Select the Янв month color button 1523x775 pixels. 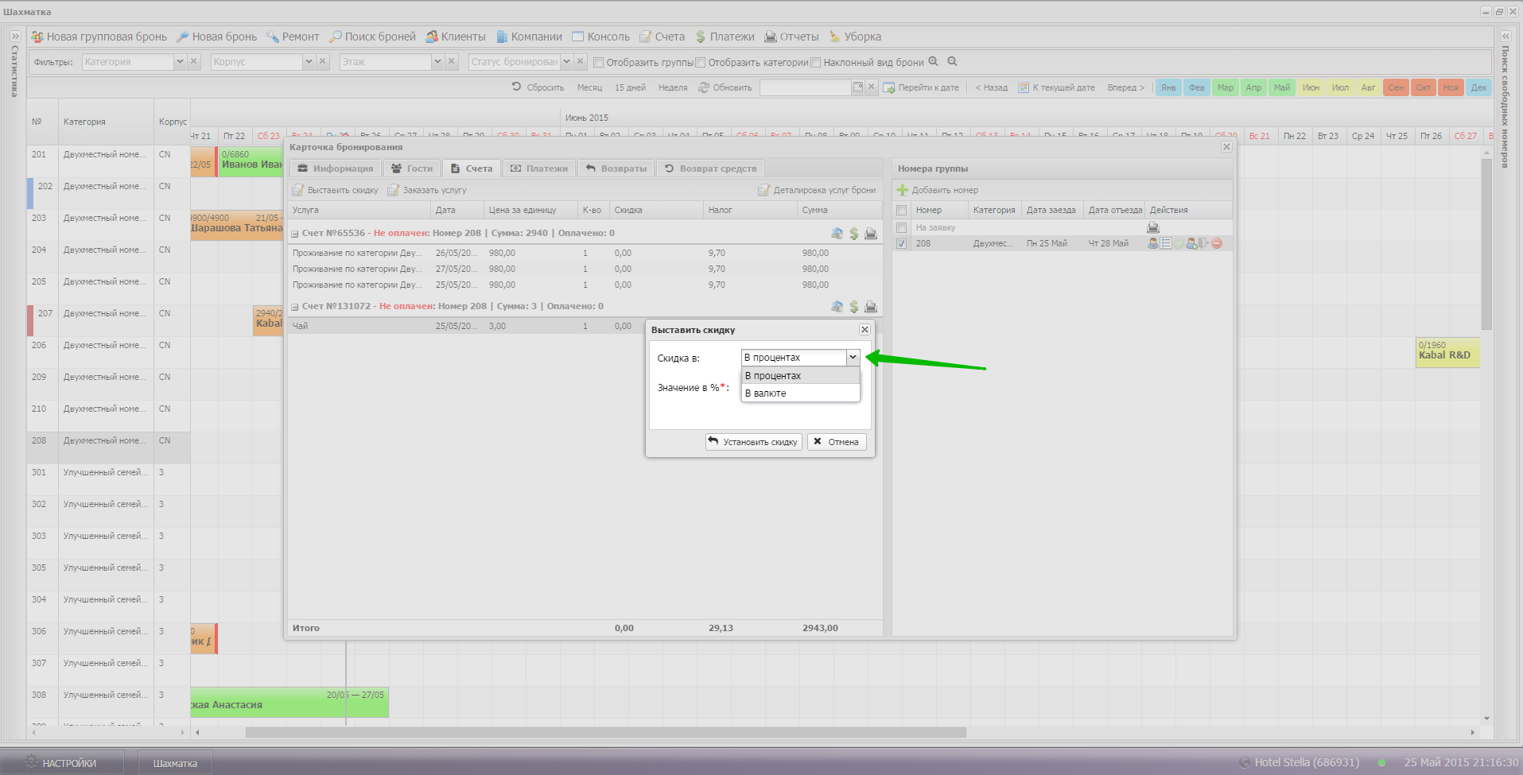pyautogui.click(x=1168, y=87)
